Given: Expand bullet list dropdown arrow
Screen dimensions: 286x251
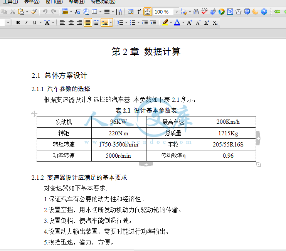Looking at the screenshot, I should point(138,23).
